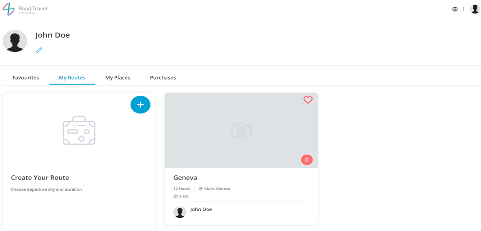Open the user avatar menu in header
Viewport: 481px width, 231px height.
point(475,9)
